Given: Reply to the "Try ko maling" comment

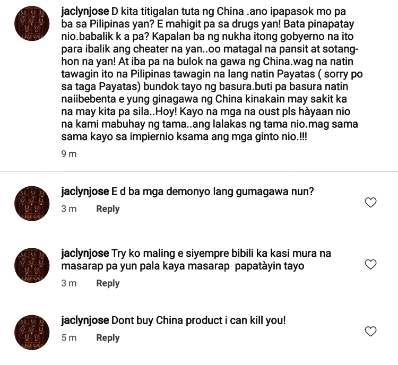Looking at the screenshot, I should pos(108,283).
